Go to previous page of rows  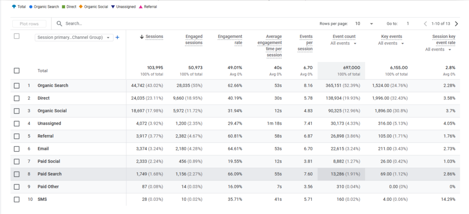point(425,23)
